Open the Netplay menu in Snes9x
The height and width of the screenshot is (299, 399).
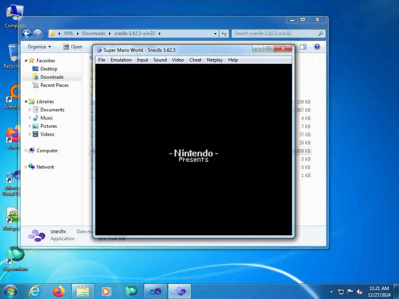pyautogui.click(x=215, y=60)
